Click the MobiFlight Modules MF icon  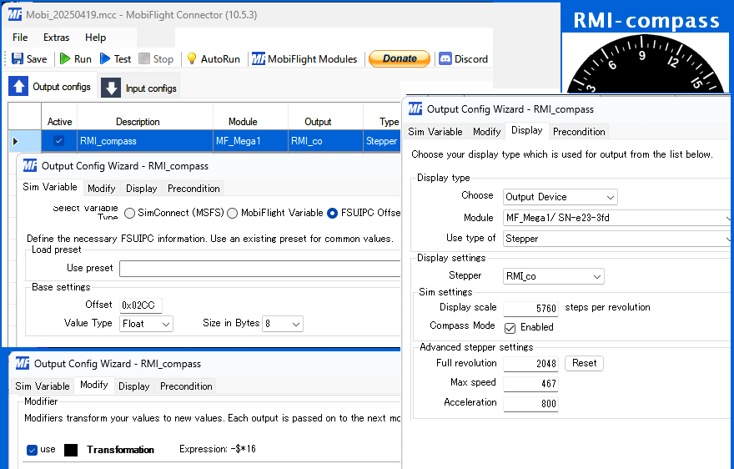click(x=259, y=58)
